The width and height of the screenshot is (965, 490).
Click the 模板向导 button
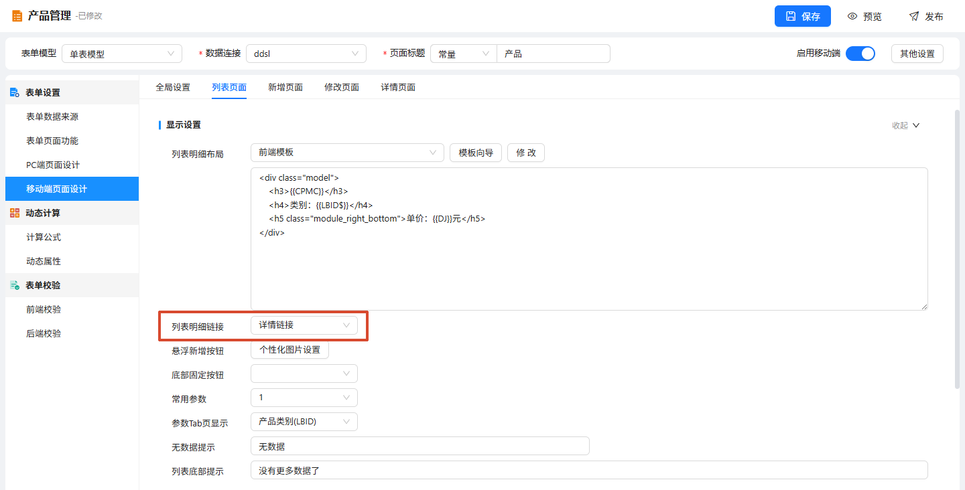pos(476,153)
